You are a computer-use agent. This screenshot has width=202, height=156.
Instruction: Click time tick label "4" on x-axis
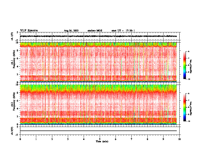pyautogui.click(x=84, y=139)
